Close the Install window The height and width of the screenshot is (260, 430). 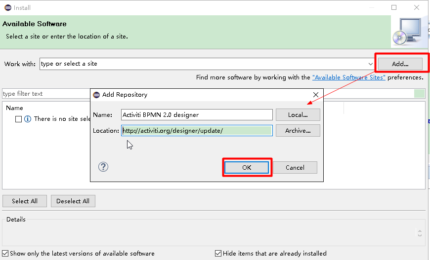[x=417, y=7]
